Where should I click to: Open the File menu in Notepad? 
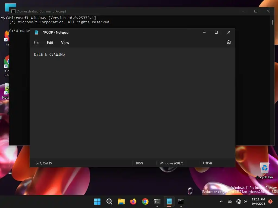tap(37, 43)
